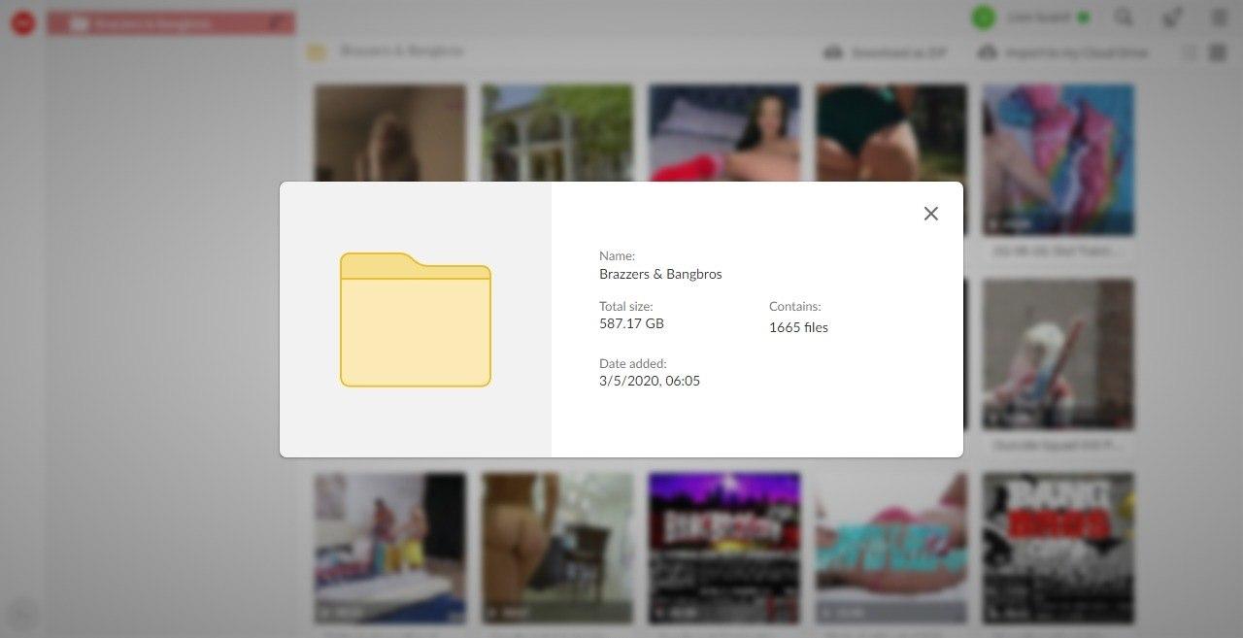Open the hamburger menu in the top bar
This screenshot has width=1243, height=638.
tap(1219, 17)
